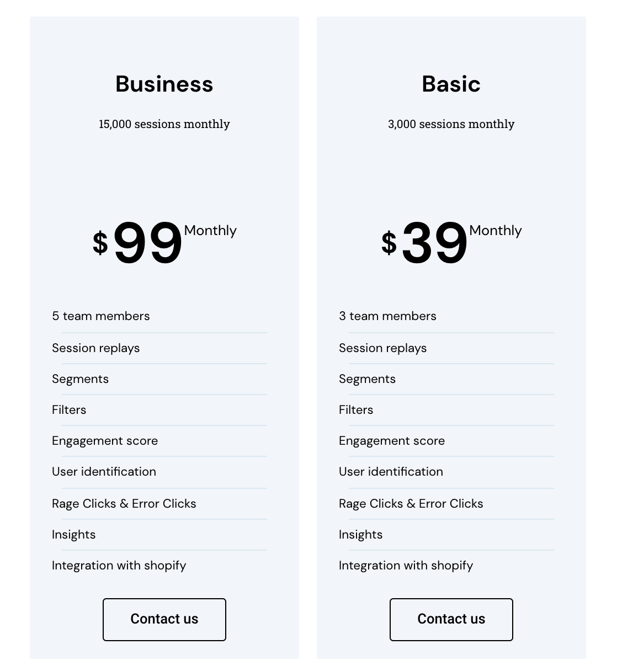Click Filters in Business list

(69, 410)
